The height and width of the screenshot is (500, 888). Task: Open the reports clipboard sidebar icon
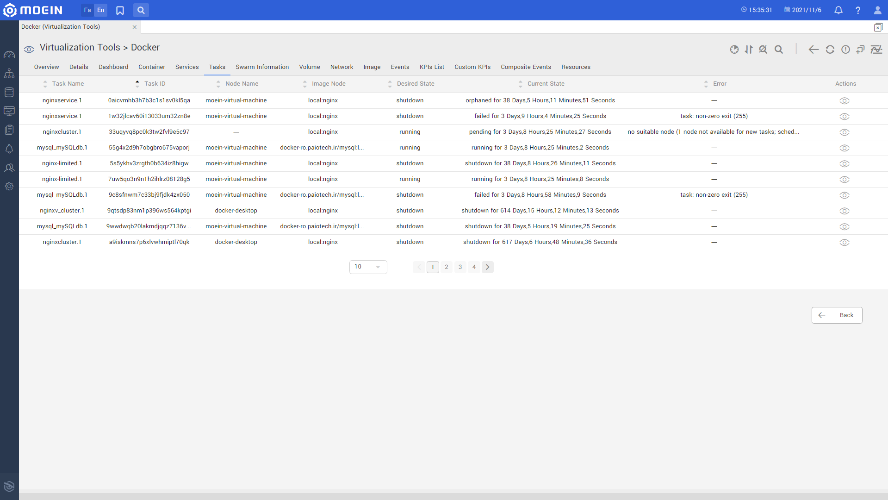click(9, 130)
